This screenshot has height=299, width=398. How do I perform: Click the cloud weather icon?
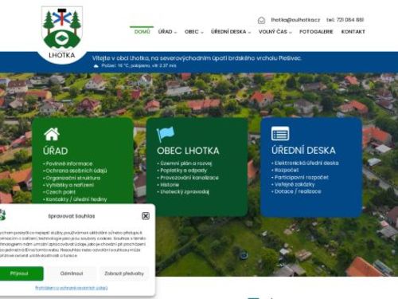[x=96, y=66]
